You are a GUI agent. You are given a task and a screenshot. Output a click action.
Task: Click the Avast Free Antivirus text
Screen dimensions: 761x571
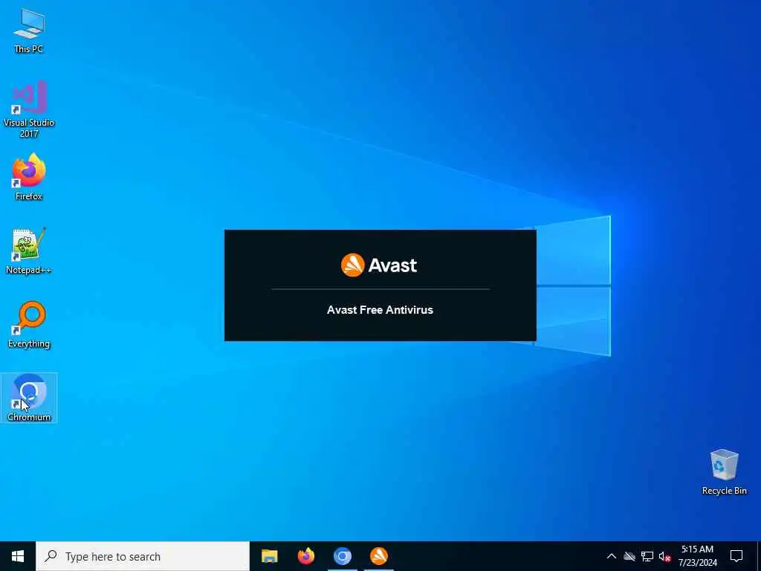[380, 310]
